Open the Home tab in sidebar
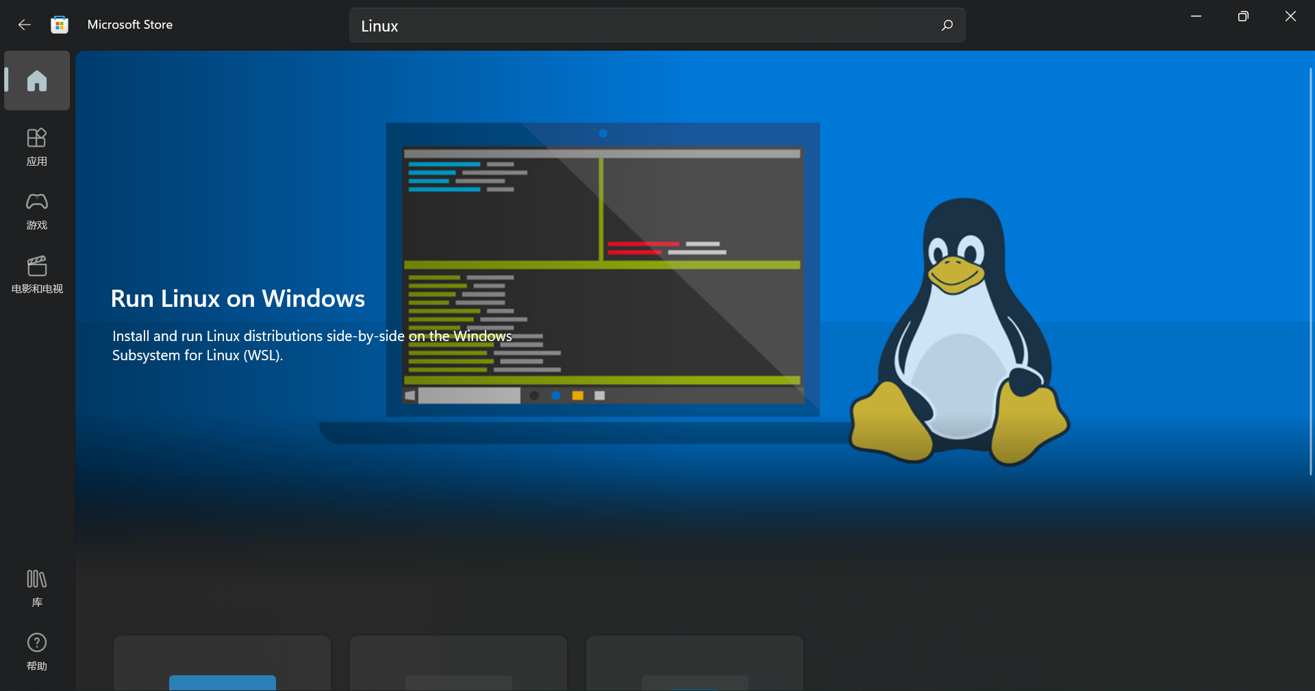1315x691 pixels. [x=37, y=81]
